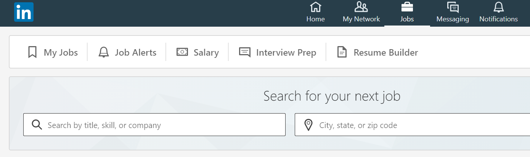Open My Network people icon

[361, 7]
